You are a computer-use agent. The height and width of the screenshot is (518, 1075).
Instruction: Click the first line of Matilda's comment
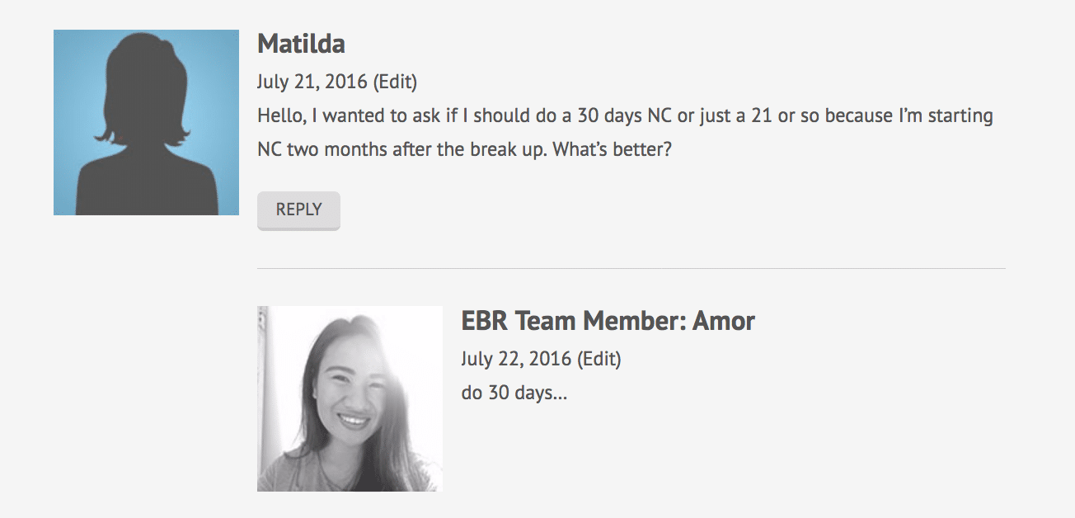[625, 115]
